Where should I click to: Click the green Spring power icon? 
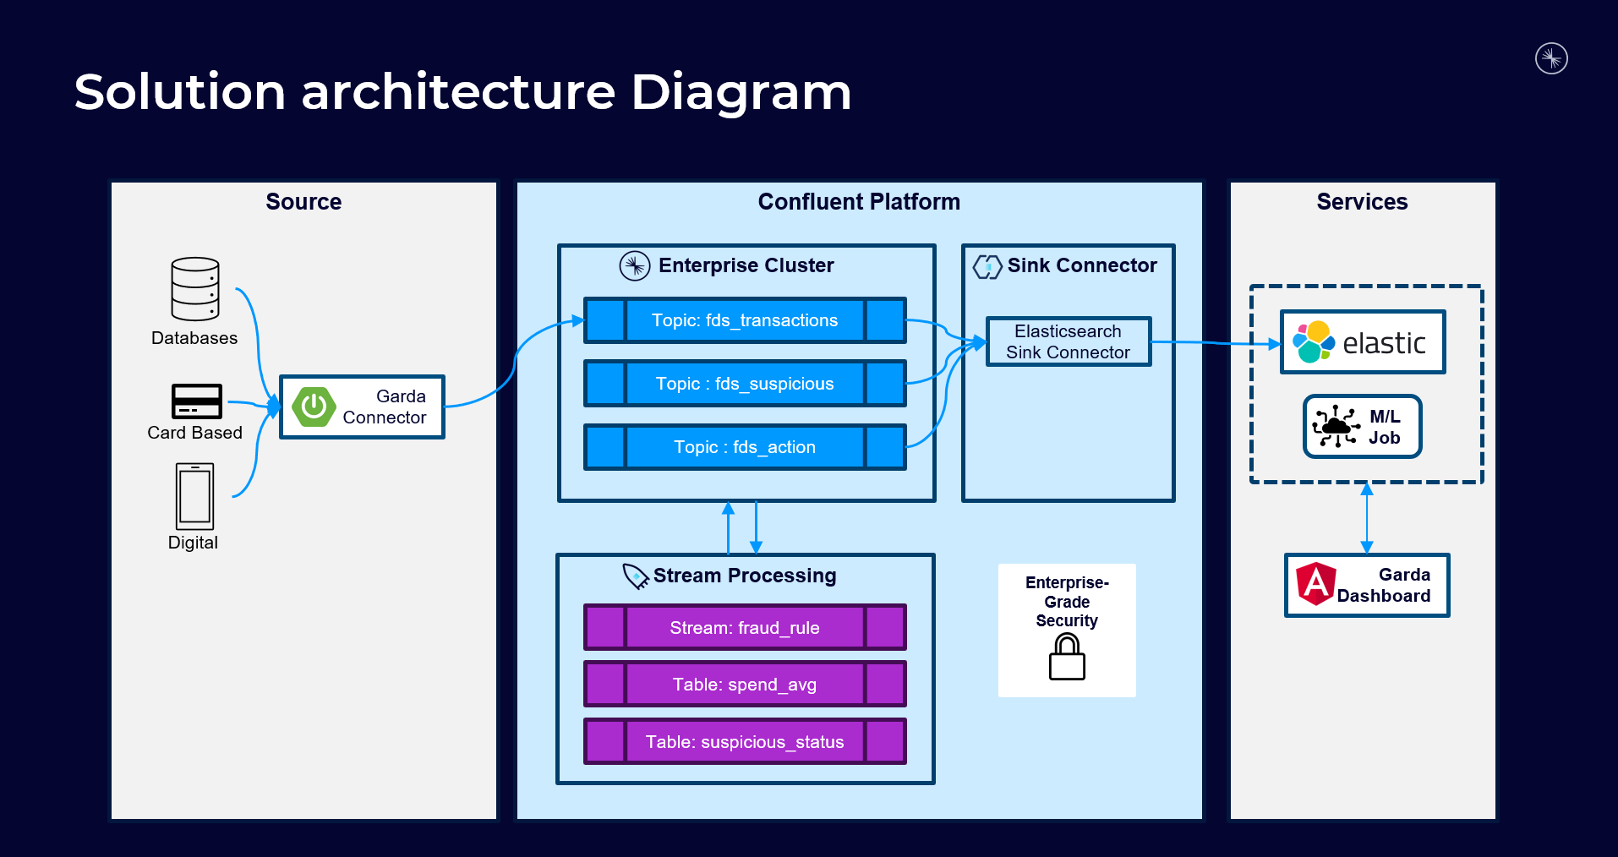(314, 407)
